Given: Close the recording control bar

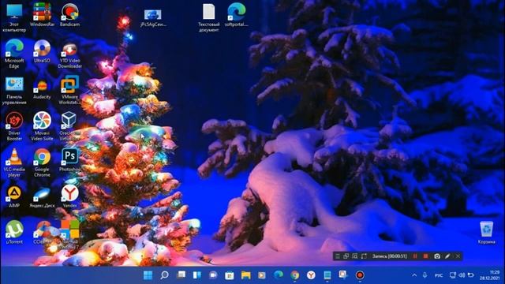Looking at the screenshot, I should 458,256.
